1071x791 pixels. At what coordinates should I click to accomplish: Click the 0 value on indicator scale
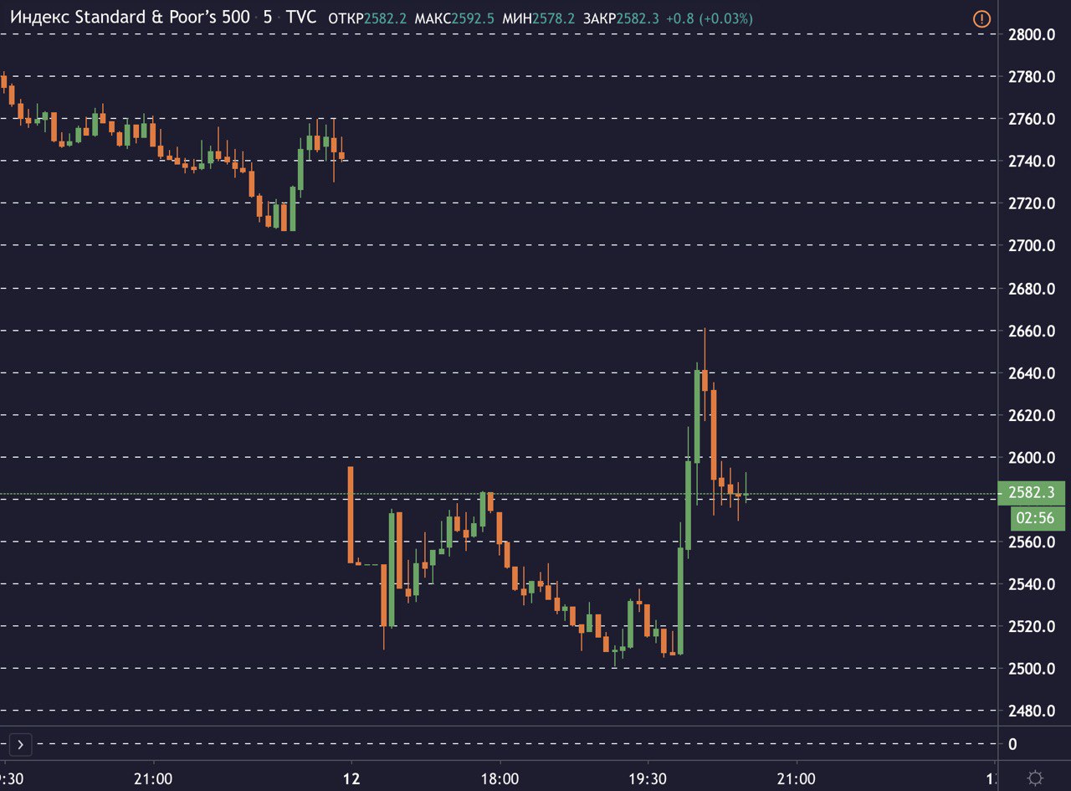click(x=1013, y=743)
